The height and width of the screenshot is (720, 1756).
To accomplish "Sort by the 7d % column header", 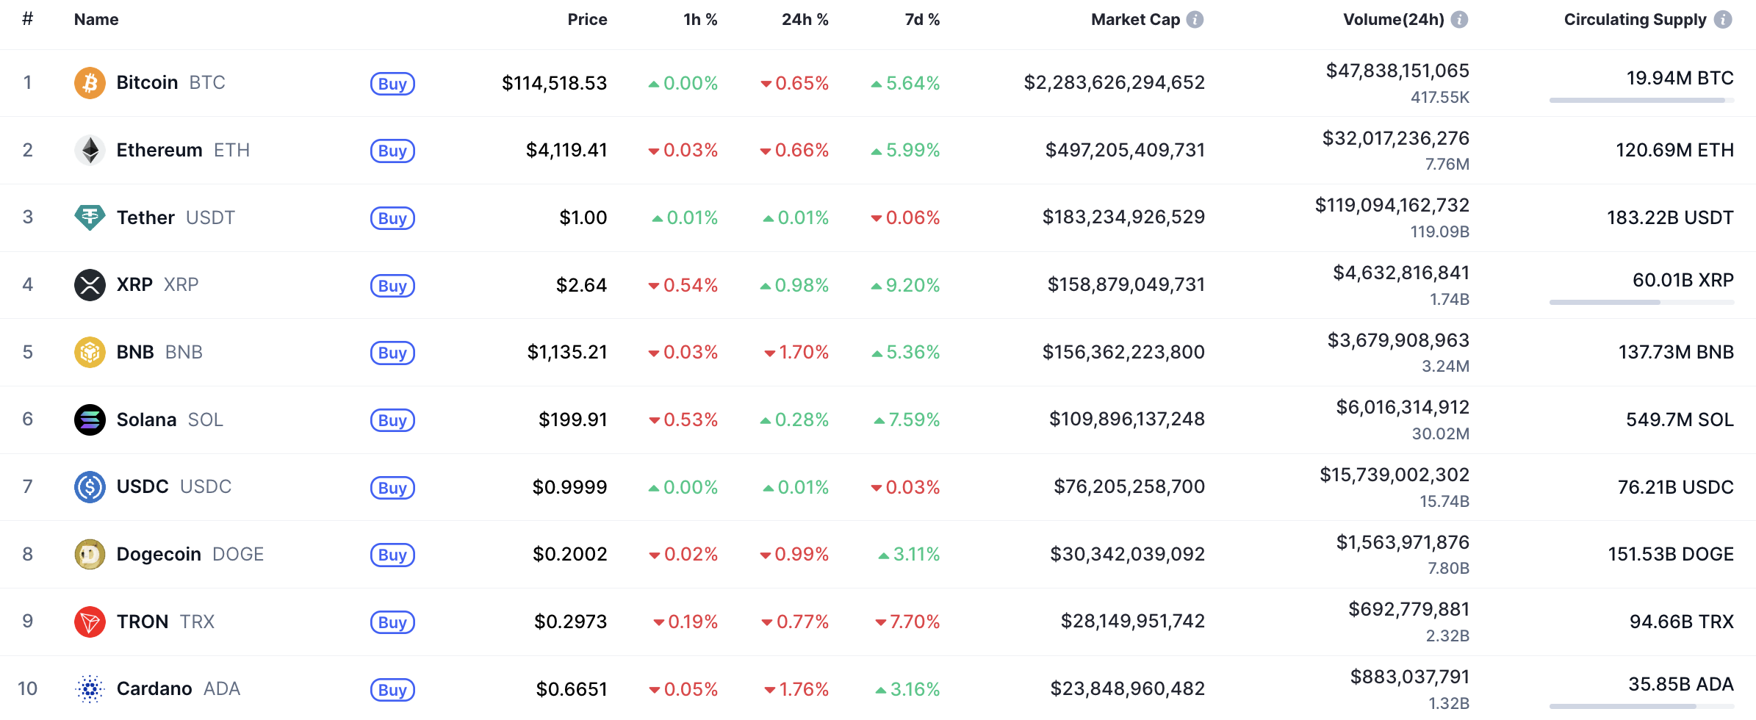I will click(x=922, y=20).
